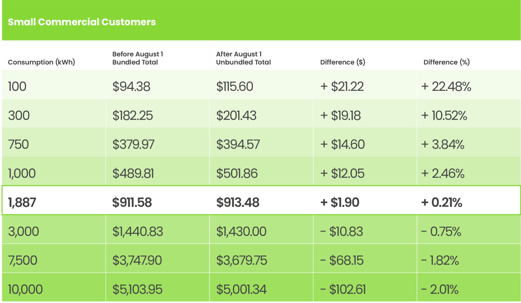Select the Difference (%) column header
This screenshot has height=303, width=521.
pyautogui.click(x=447, y=62)
